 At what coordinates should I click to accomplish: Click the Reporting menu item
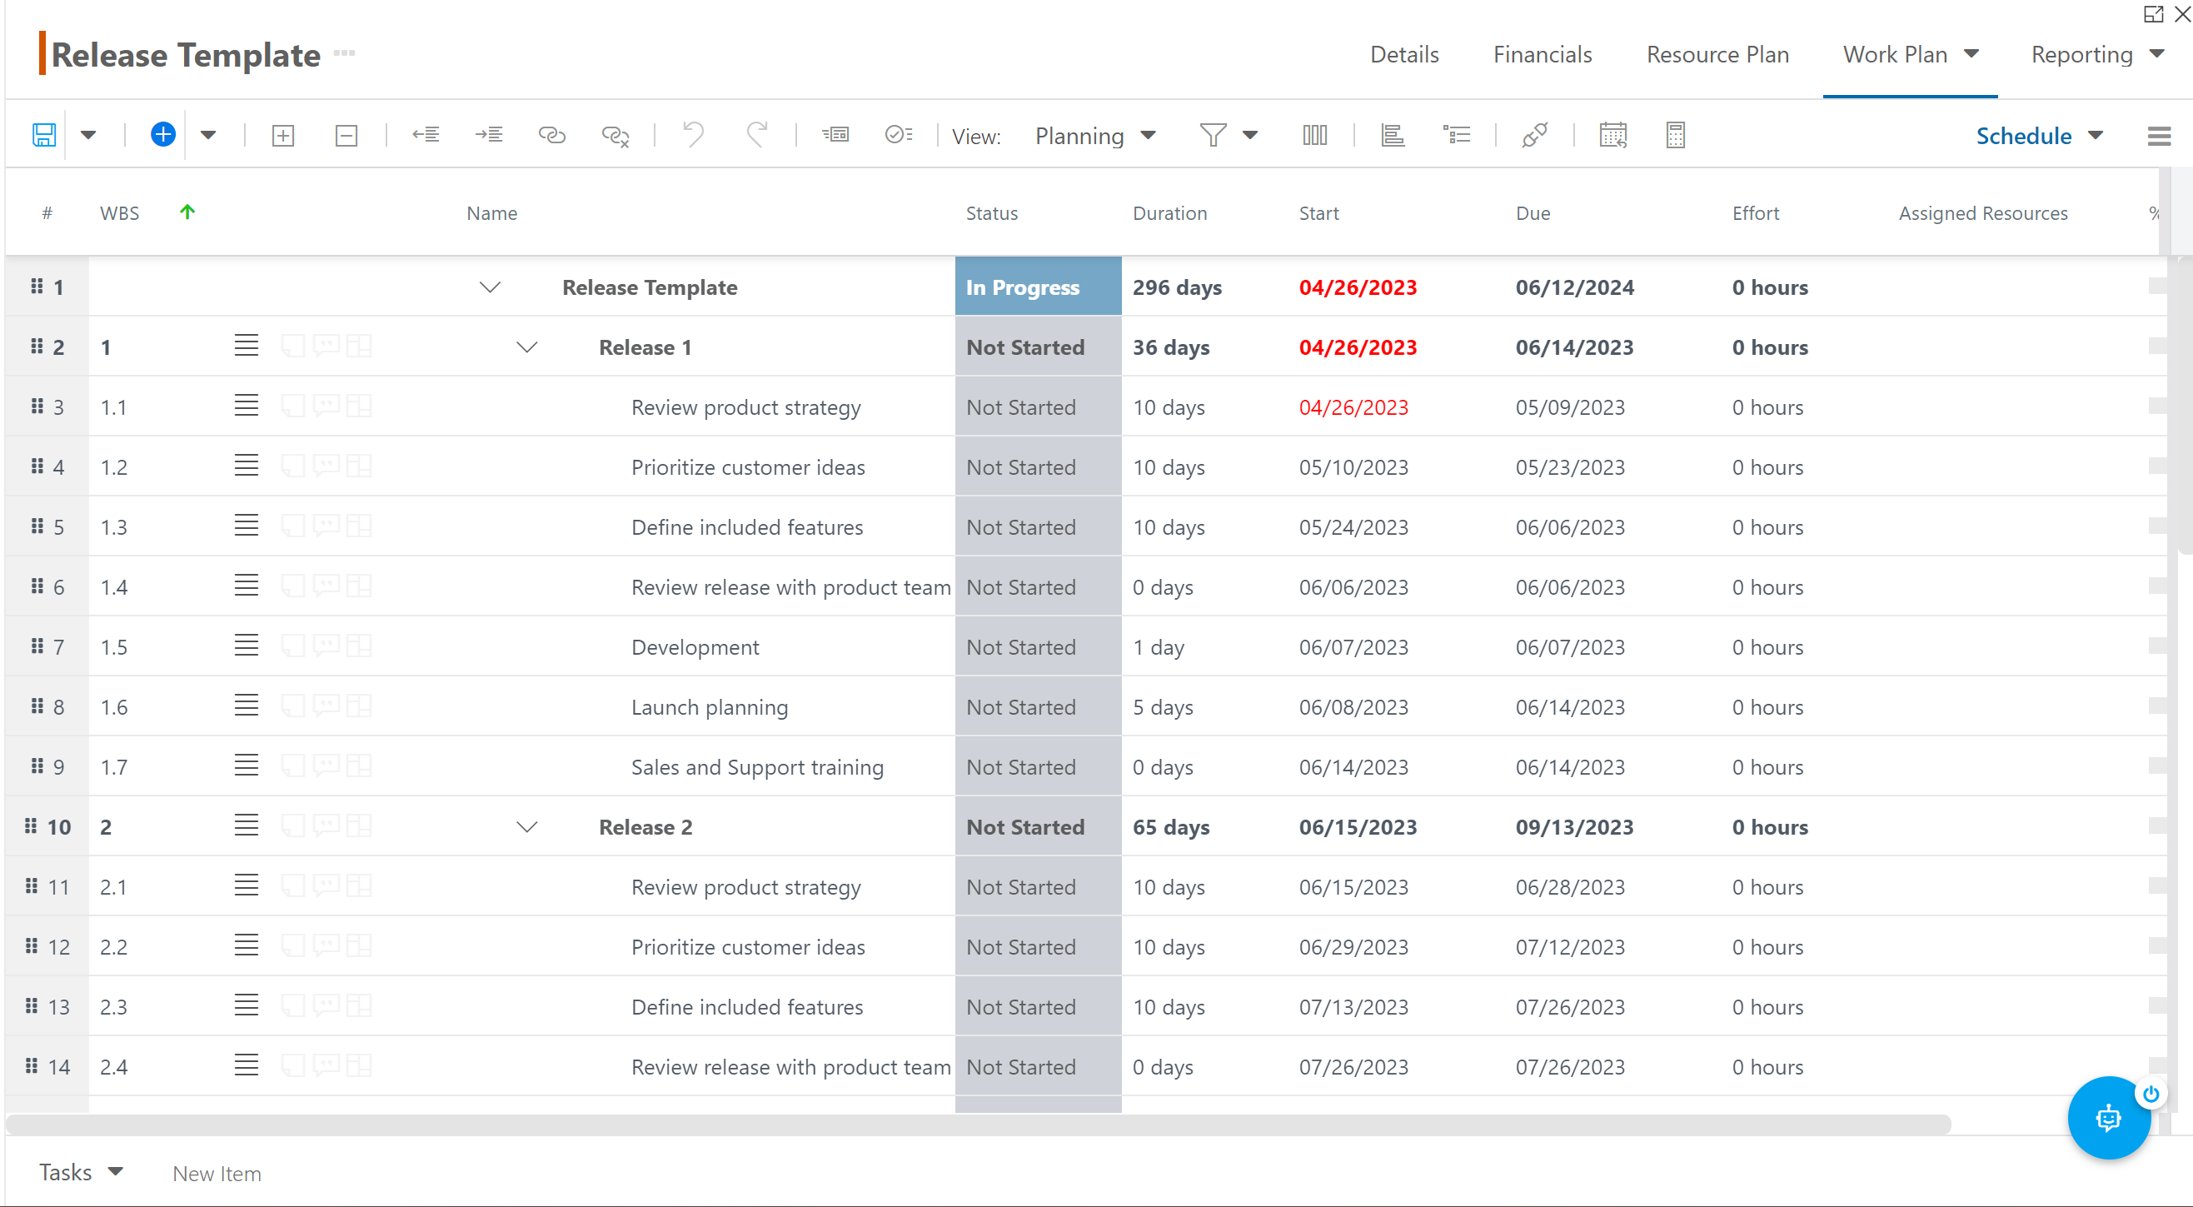tap(2081, 53)
